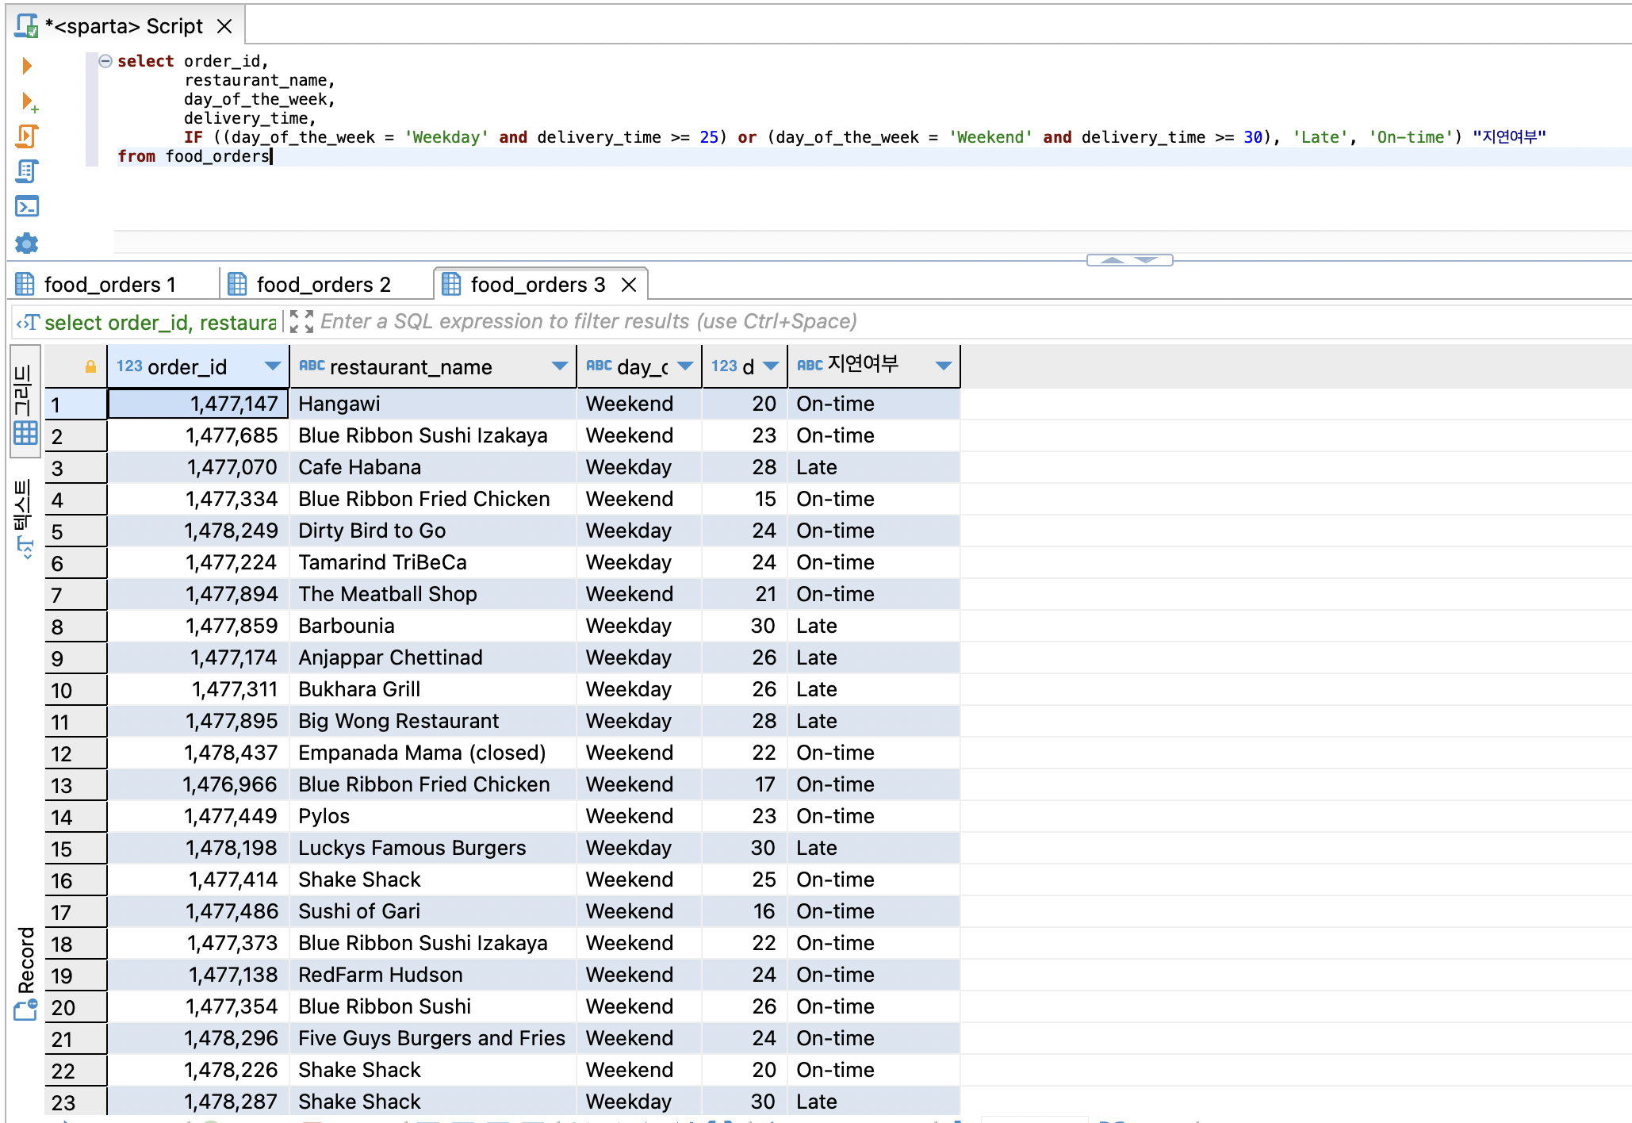Viewport: 1632px width, 1123px height.
Task: Open the SQL console output icon
Action: [27, 207]
